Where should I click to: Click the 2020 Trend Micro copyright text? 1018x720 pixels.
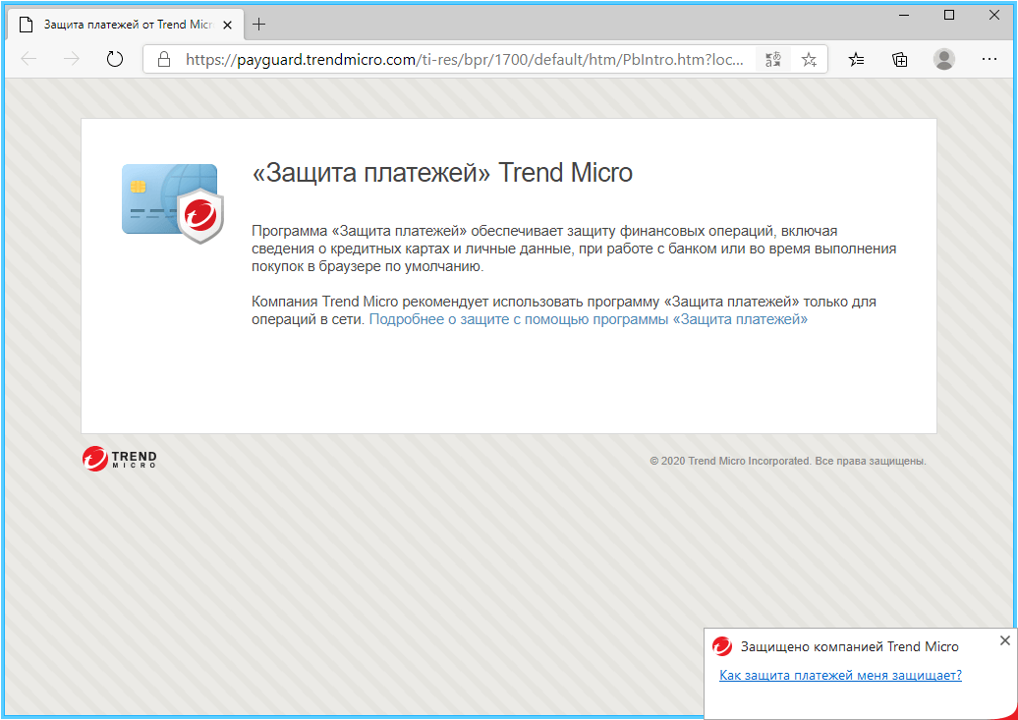point(787,461)
